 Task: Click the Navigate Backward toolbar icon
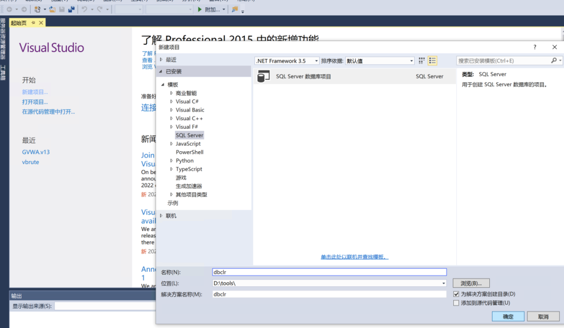tap(9, 10)
